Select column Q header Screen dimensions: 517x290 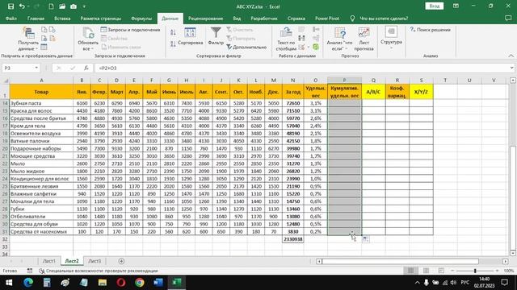click(373, 81)
